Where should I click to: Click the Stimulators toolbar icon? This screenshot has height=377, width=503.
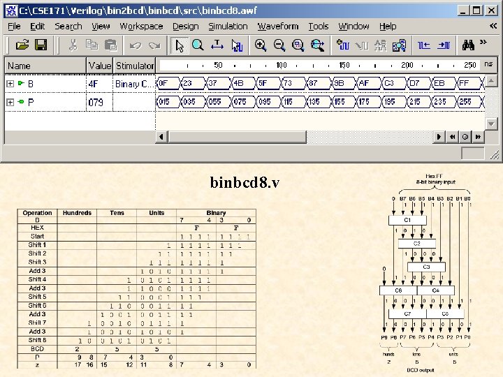[x=400, y=45]
